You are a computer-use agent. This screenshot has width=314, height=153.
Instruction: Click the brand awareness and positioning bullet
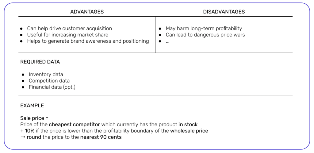click(88, 41)
